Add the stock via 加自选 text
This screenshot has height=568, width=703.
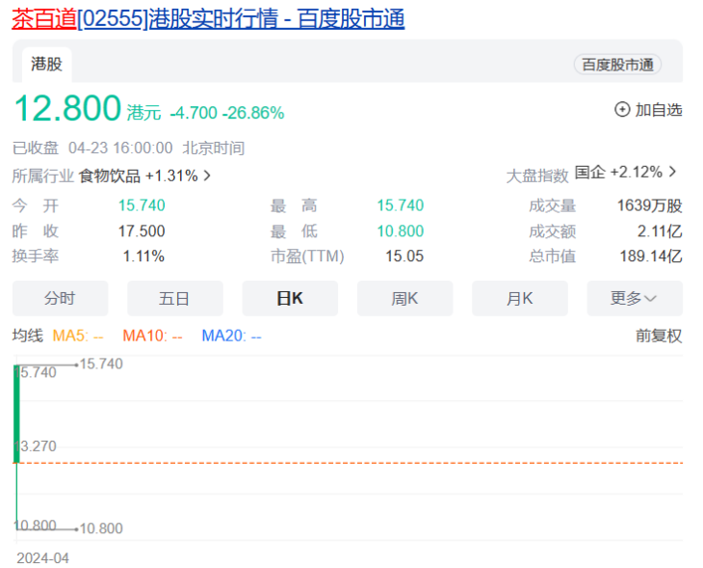tap(659, 110)
